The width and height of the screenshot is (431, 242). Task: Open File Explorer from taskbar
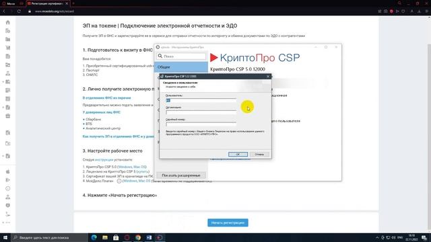[105, 237]
